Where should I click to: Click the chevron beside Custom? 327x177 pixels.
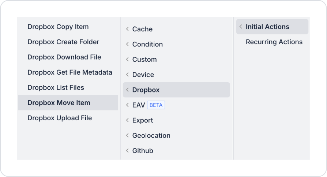127,59
